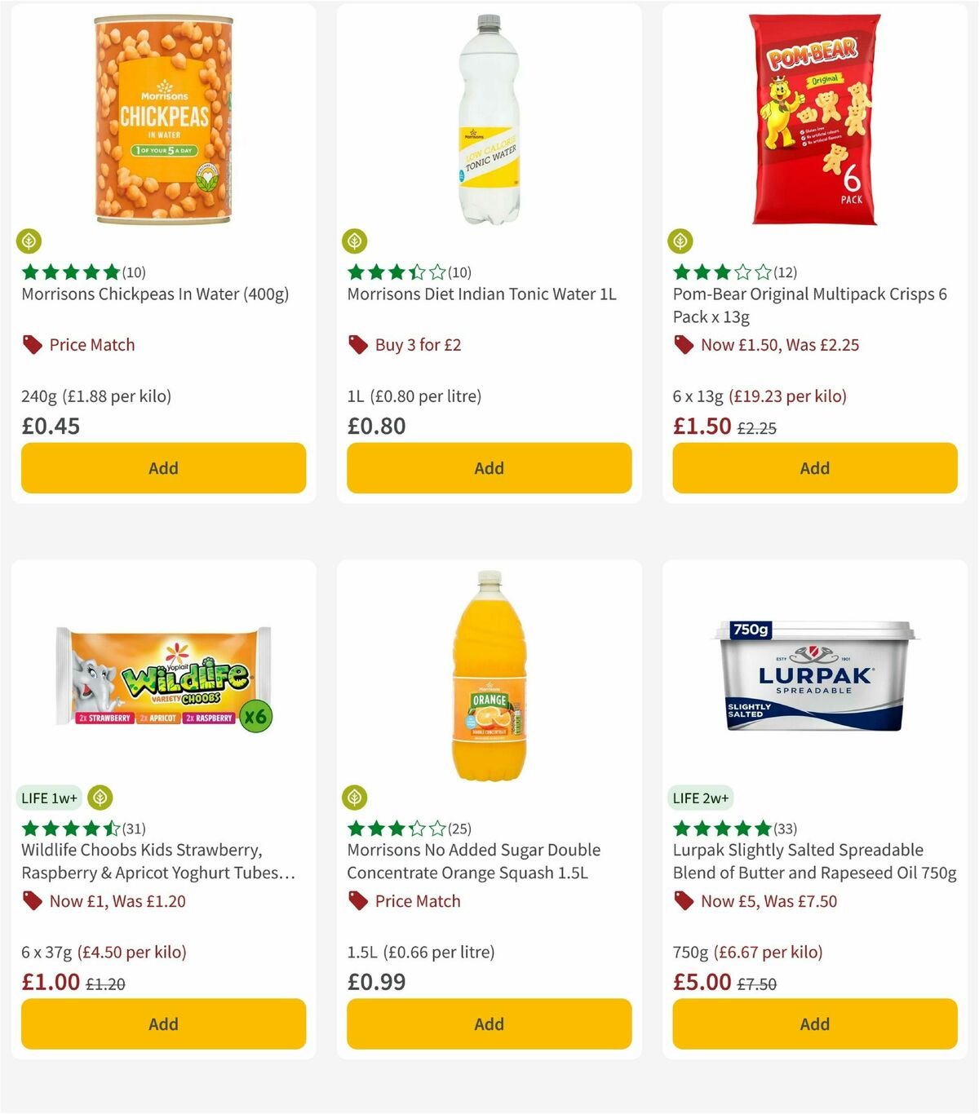Add Morrisons Chickpeas In Water to basket
The image size is (979, 1114).
point(163,468)
